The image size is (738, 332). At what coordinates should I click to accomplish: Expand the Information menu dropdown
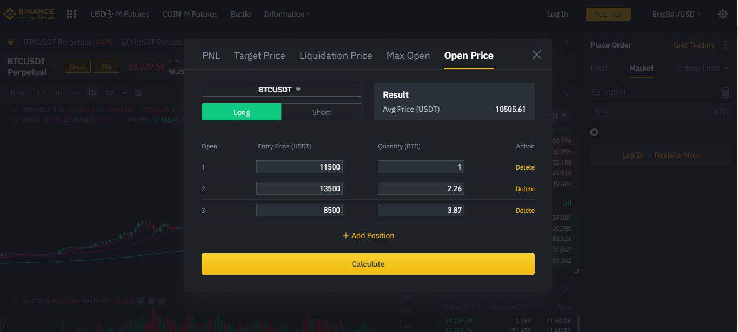287,14
